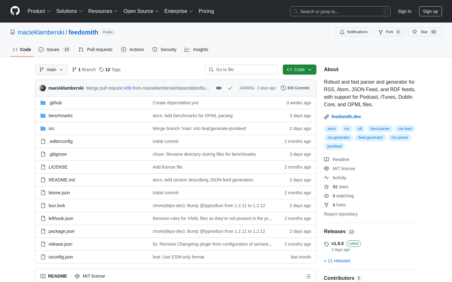Open the Readme link in About
This screenshot has height=282, width=452.
(x=336, y=159)
